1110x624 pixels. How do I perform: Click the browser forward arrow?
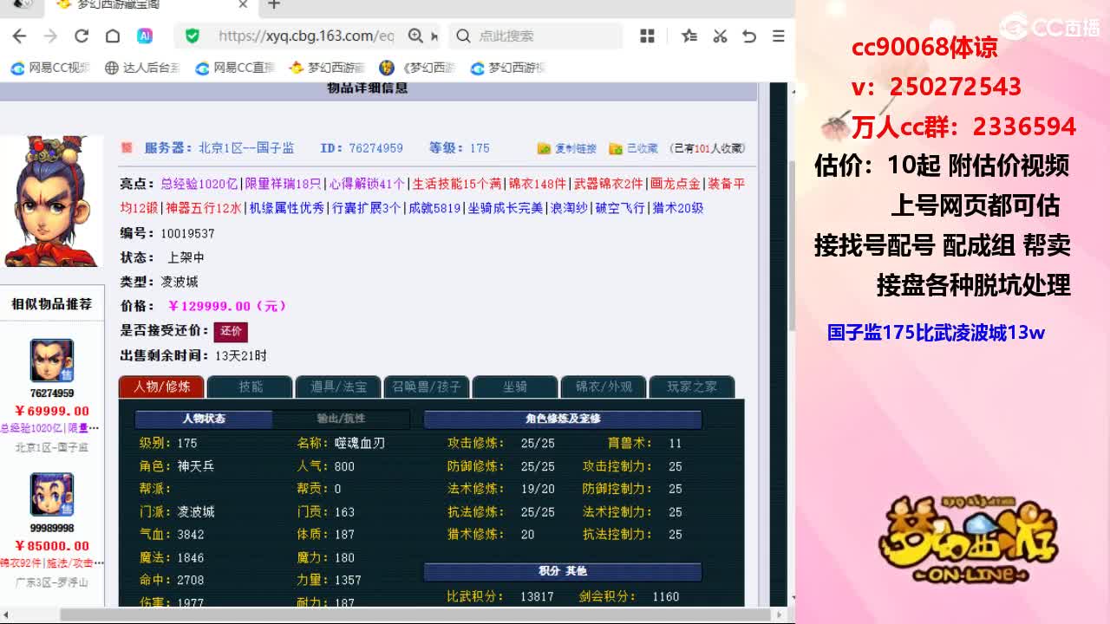50,36
